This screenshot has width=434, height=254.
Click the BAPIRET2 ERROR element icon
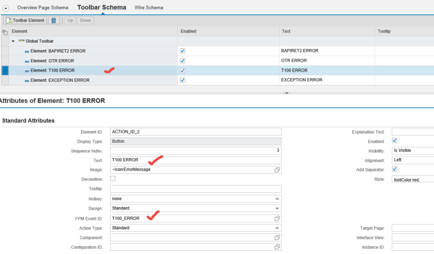click(x=26, y=52)
